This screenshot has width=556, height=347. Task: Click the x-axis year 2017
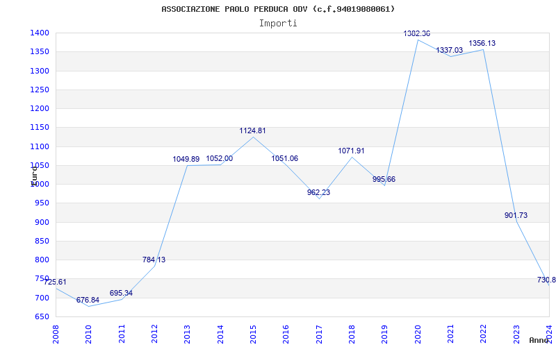(319, 334)
